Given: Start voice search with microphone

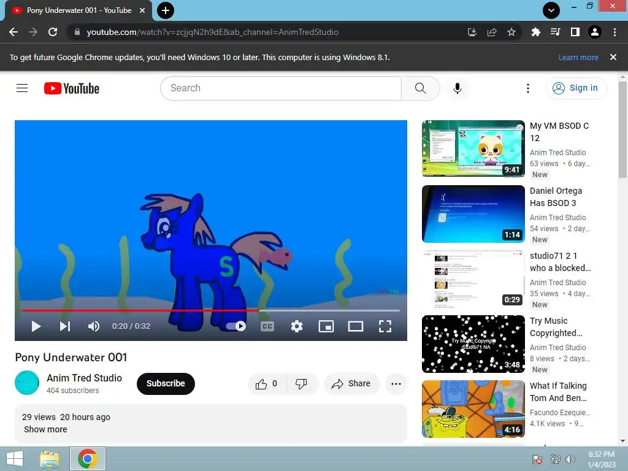Looking at the screenshot, I should pyautogui.click(x=458, y=88).
